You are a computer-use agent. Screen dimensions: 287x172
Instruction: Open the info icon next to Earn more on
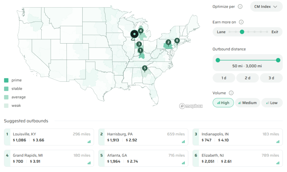(x=241, y=22)
